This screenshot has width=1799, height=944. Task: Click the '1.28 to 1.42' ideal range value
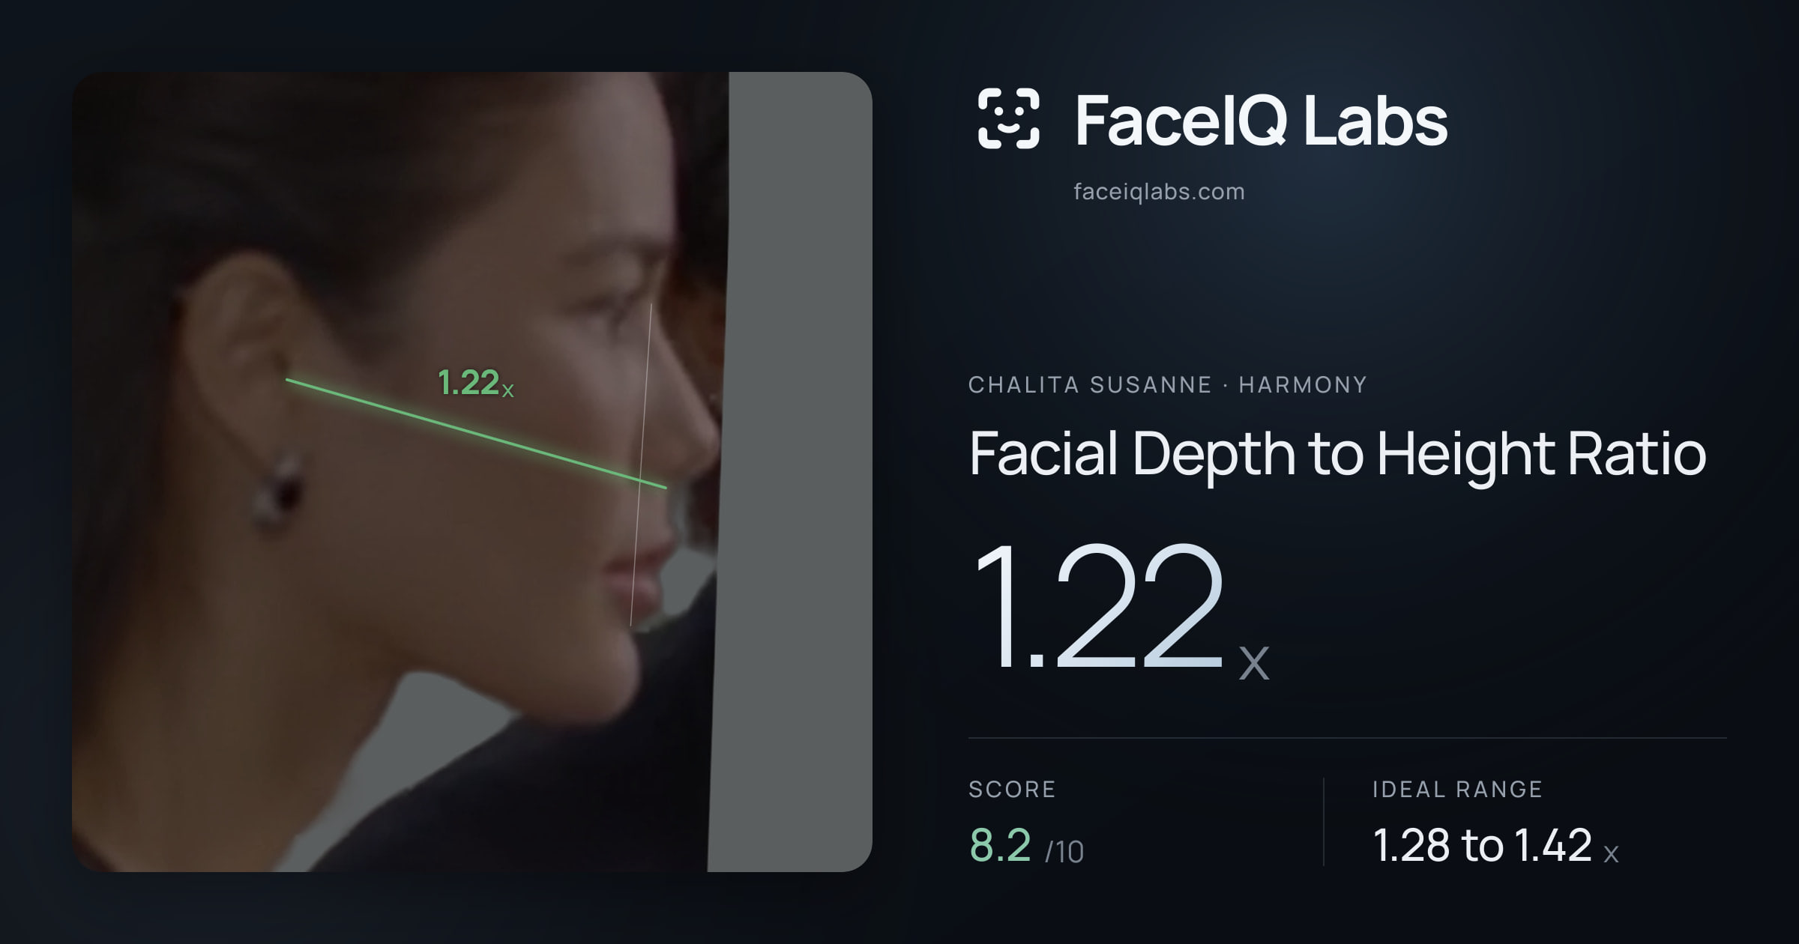coord(1482,845)
